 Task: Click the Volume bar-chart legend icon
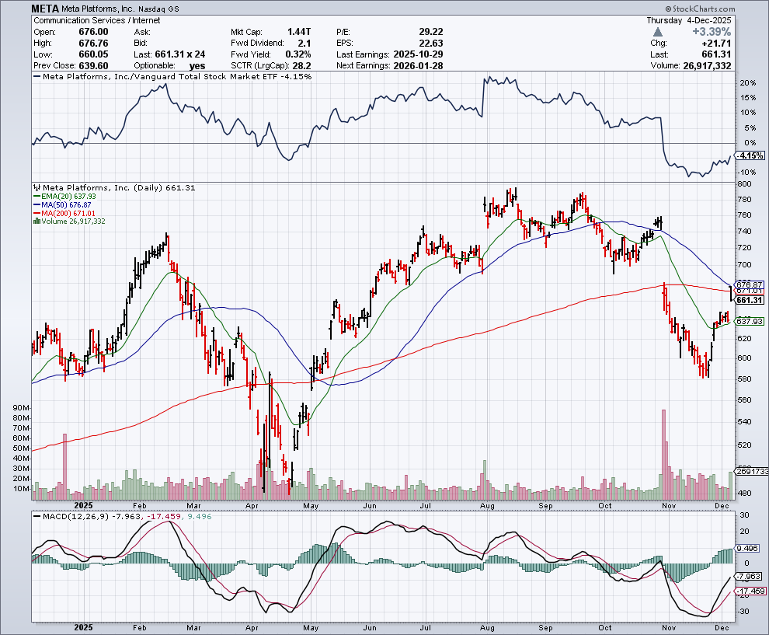35,222
